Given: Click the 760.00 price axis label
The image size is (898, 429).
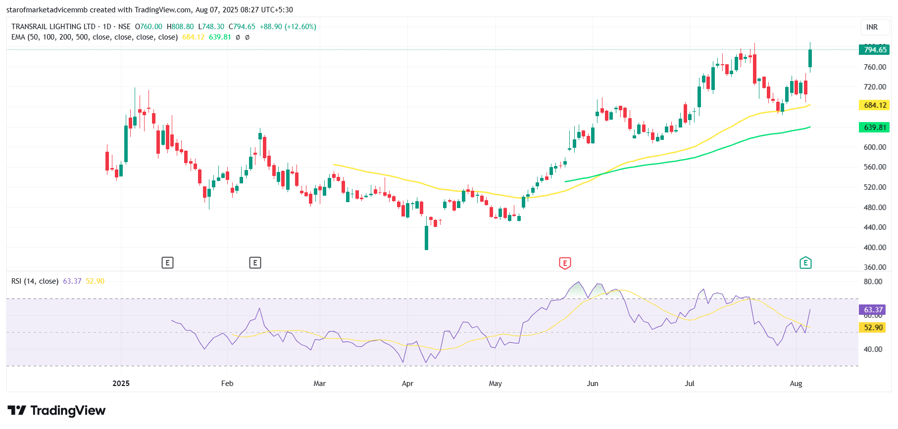Looking at the screenshot, I should [875, 67].
